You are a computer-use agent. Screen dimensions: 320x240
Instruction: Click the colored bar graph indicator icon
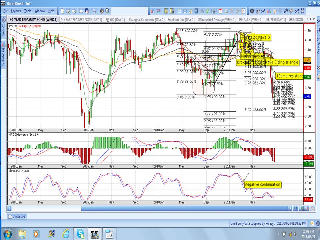[x=269, y=11]
